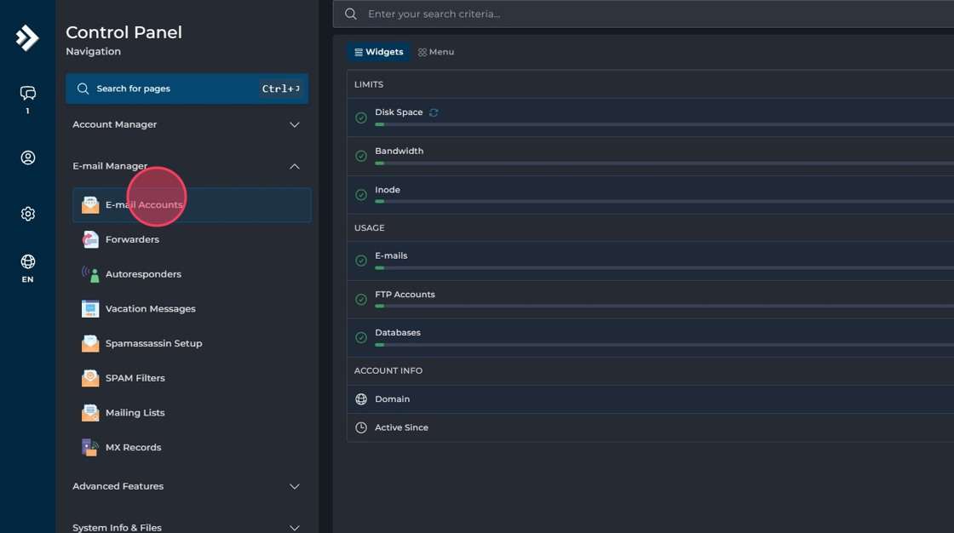
Task: Click the DirectAdmin logo icon
Action: (x=27, y=37)
